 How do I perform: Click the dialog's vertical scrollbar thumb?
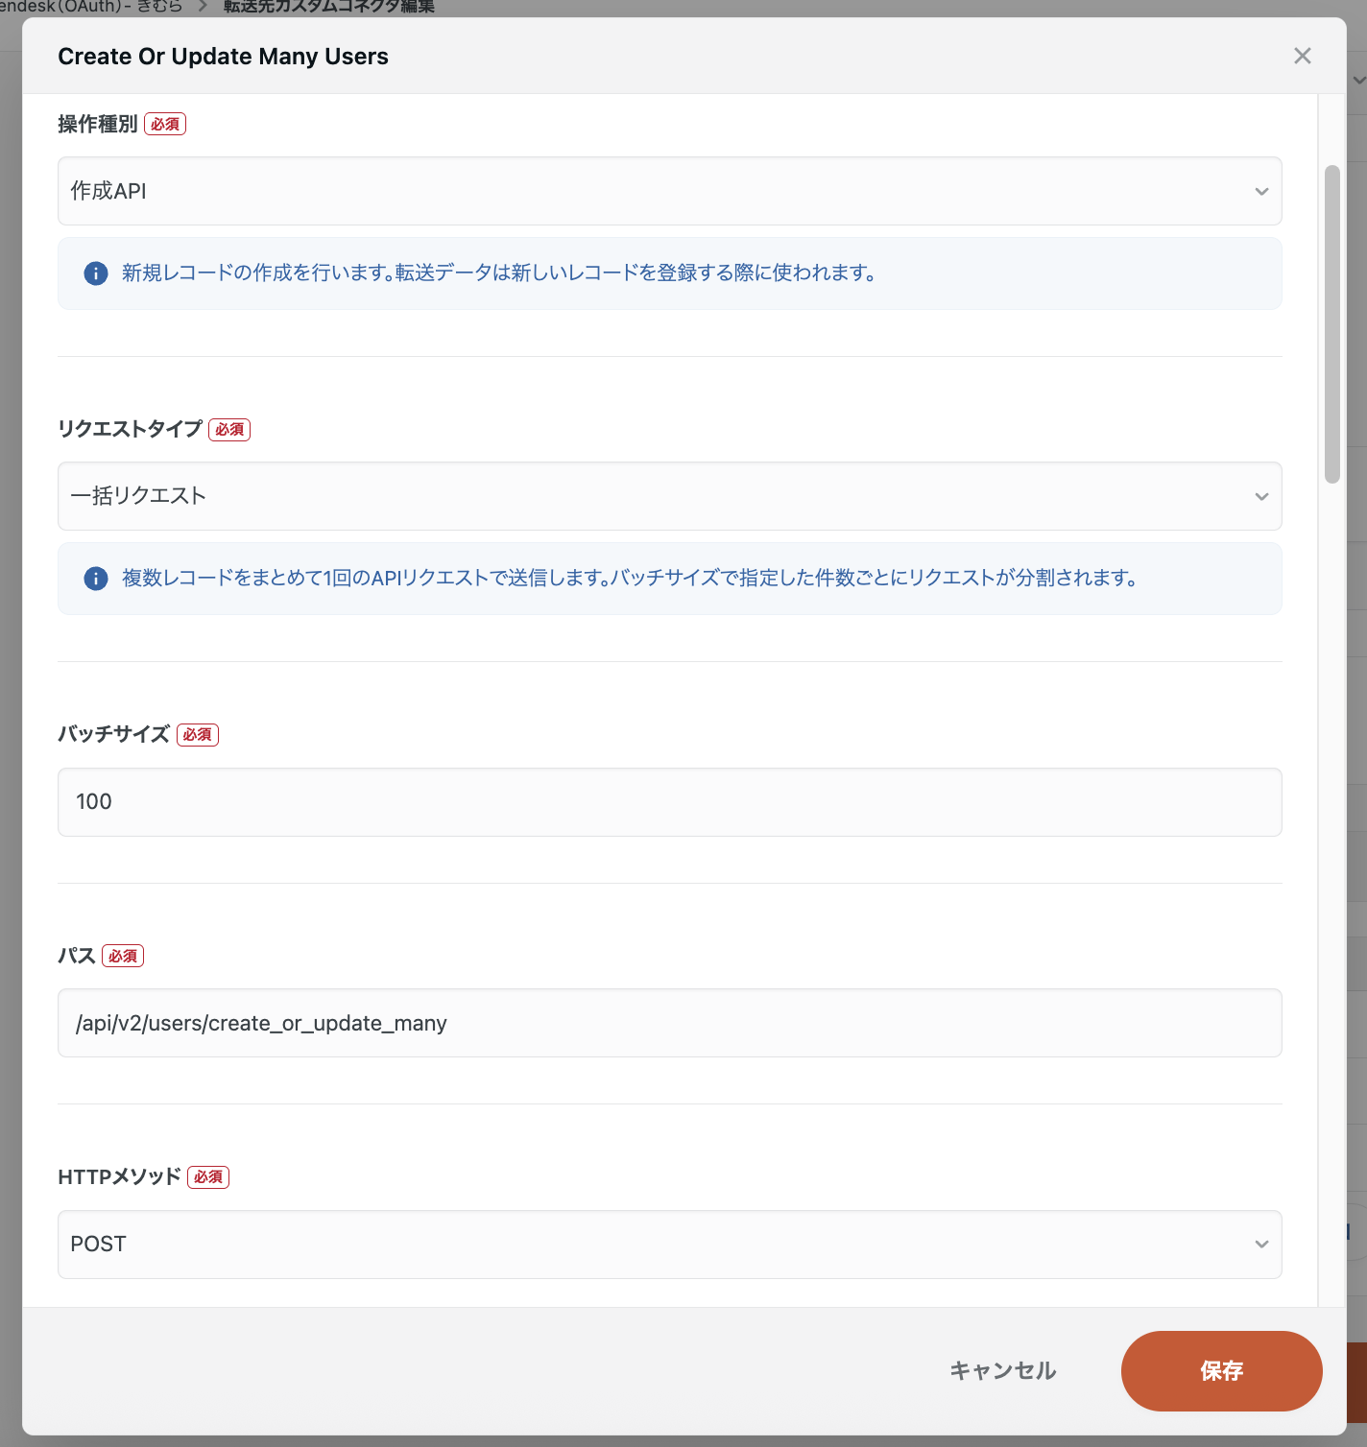(x=1331, y=324)
